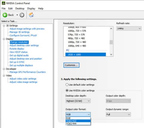Open Set up digital audio

[19, 55]
